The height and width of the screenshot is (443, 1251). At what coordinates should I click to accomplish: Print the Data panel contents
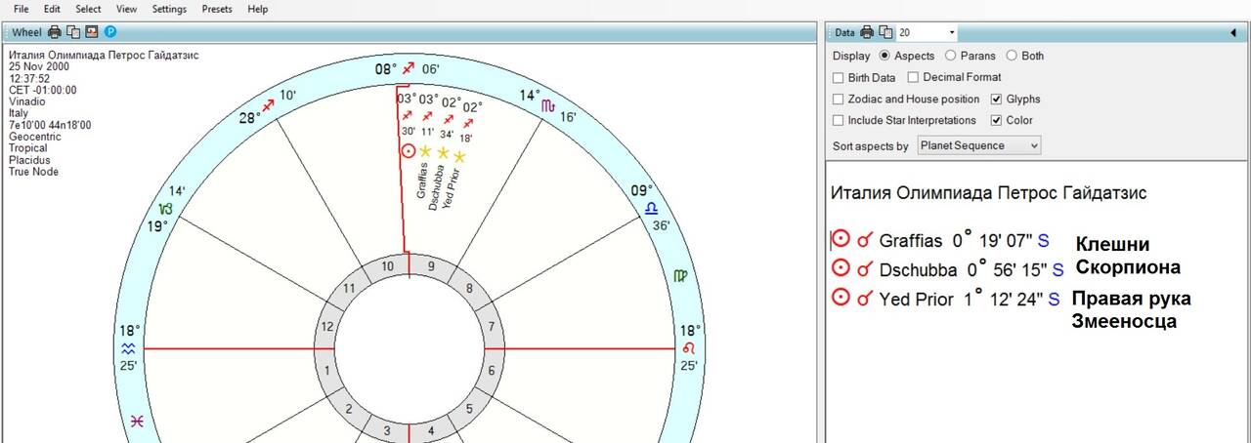coord(868,32)
